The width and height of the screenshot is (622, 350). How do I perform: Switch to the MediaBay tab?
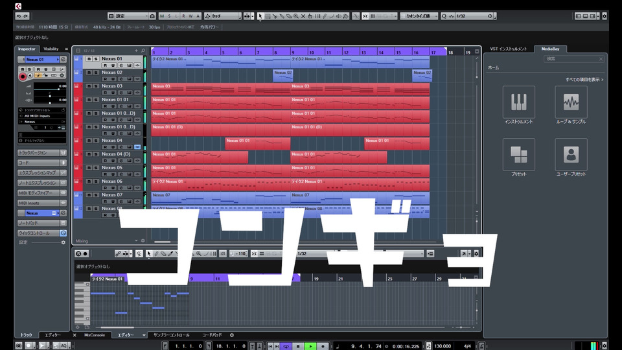[x=550, y=49]
